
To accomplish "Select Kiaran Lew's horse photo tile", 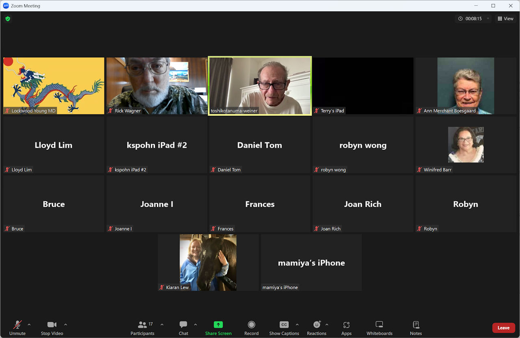I will coord(208,262).
